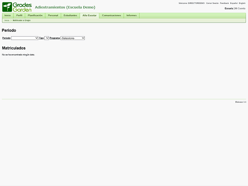Select the Año Escolar tab
This screenshot has width=248, height=186.
tap(90, 15)
